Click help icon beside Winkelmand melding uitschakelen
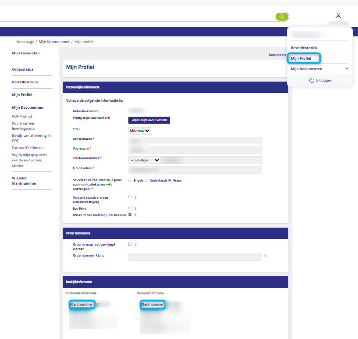The height and width of the screenshot is (339, 358). (x=135, y=215)
